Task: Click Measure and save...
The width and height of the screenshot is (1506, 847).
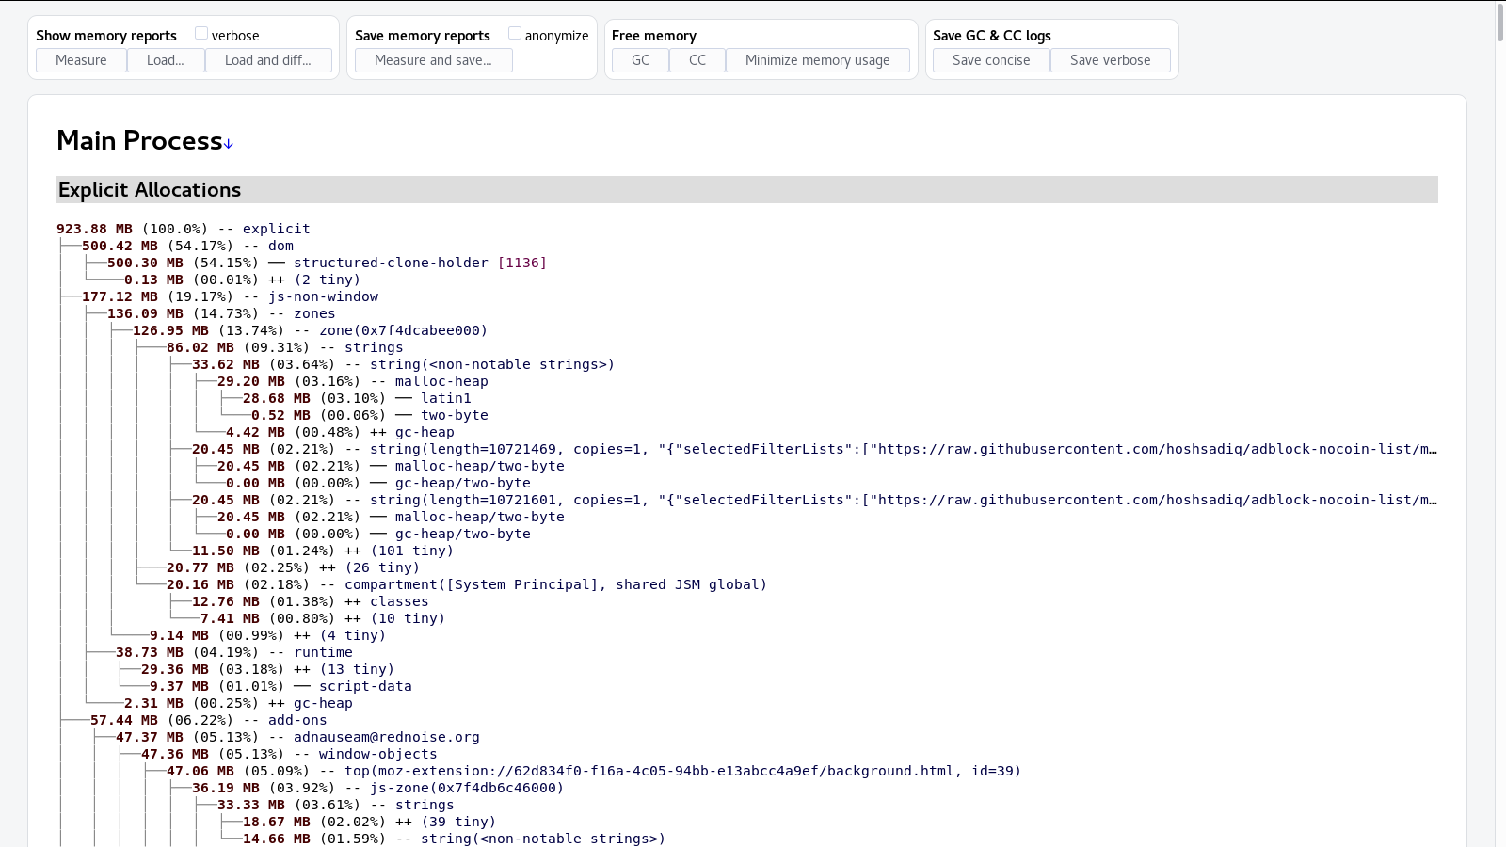Action: [x=432, y=59]
